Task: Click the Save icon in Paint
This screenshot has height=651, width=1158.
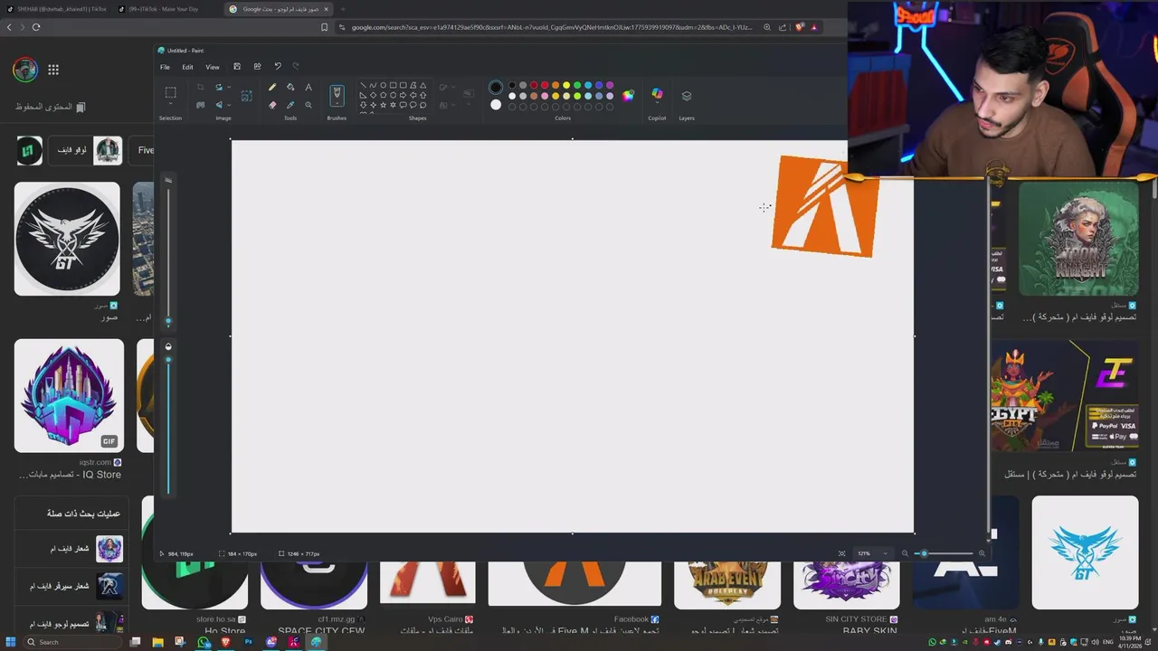Action: tap(237, 66)
